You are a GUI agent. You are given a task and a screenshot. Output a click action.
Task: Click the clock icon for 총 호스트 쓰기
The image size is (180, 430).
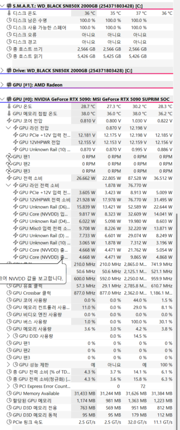pyautogui.click(x=9, y=49)
